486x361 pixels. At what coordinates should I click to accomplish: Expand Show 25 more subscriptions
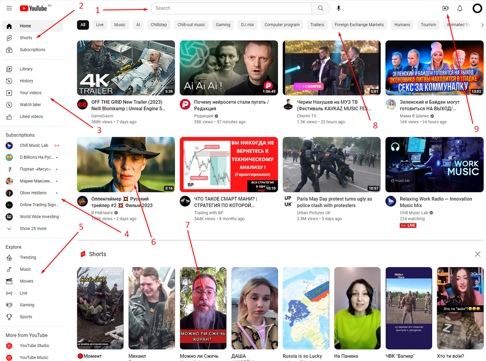(x=33, y=229)
